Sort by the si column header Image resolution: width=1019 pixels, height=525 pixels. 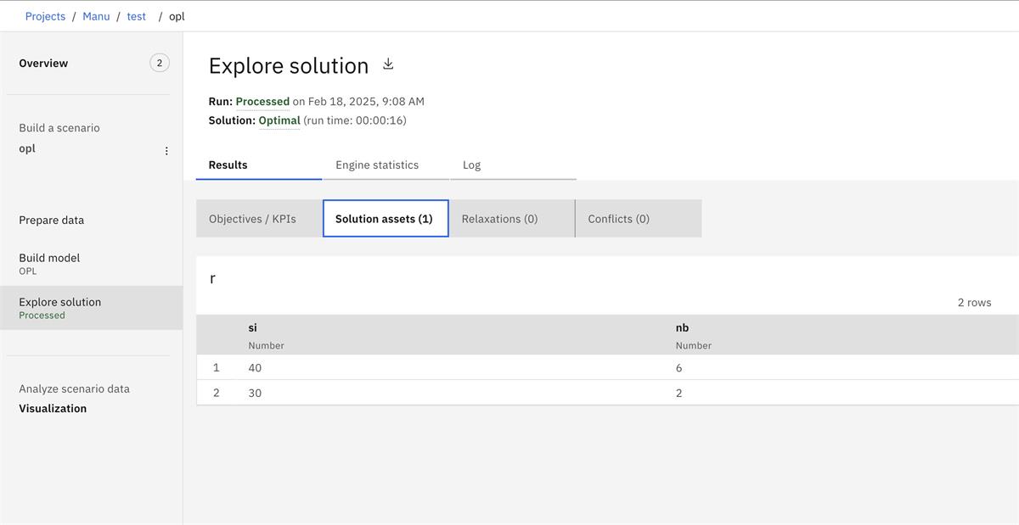[x=253, y=327]
